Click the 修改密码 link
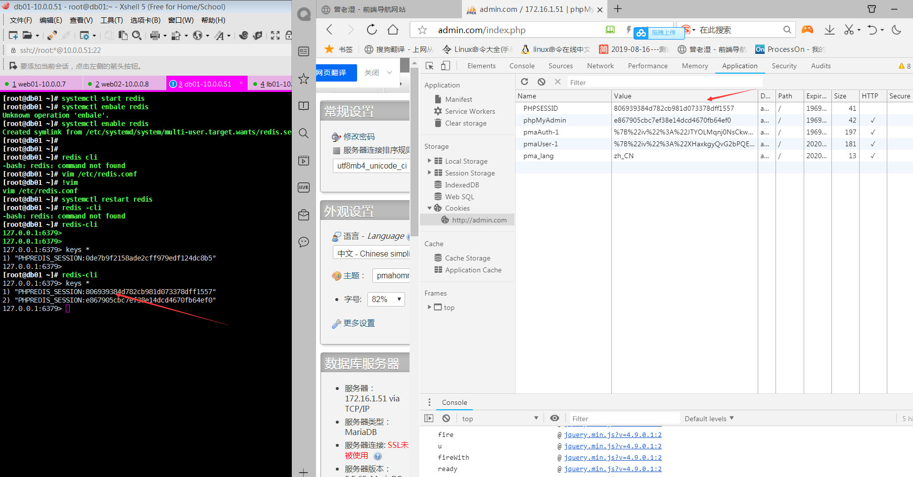913x477 pixels. point(359,136)
